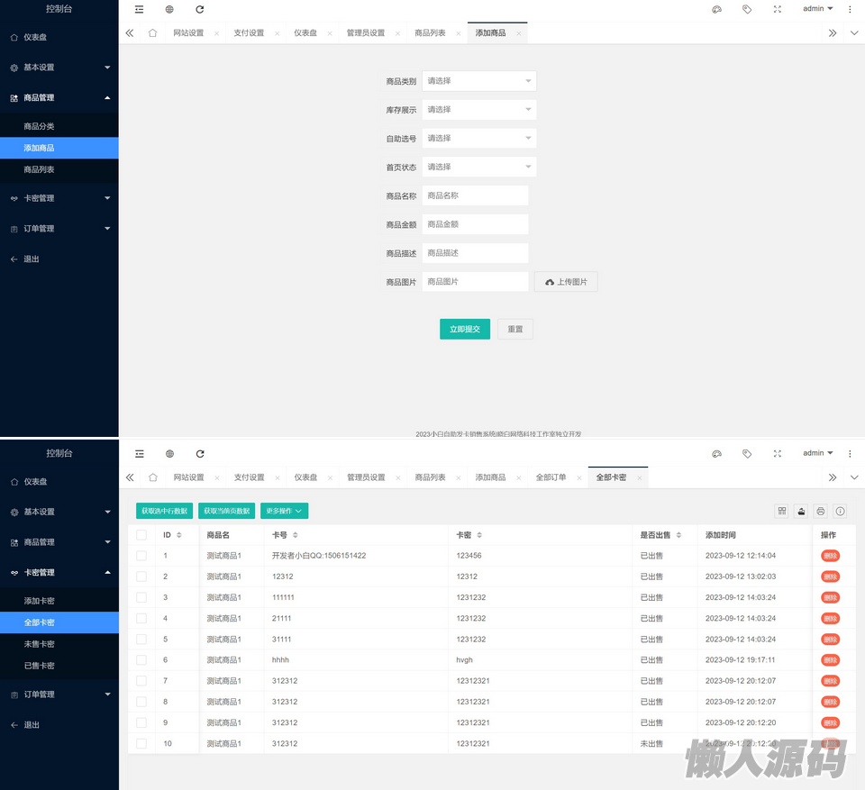The height and width of the screenshot is (790, 865).
Task: Click the 上传图片 button
Action: click(x=566, y=282)
